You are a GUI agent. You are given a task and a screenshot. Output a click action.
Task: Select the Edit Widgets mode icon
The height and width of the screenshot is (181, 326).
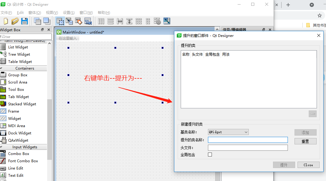60,21
